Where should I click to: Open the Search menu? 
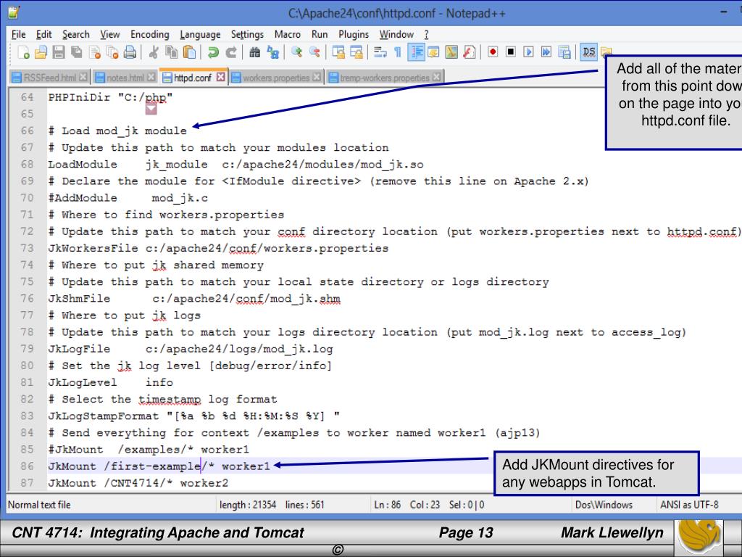coord(75,35)
